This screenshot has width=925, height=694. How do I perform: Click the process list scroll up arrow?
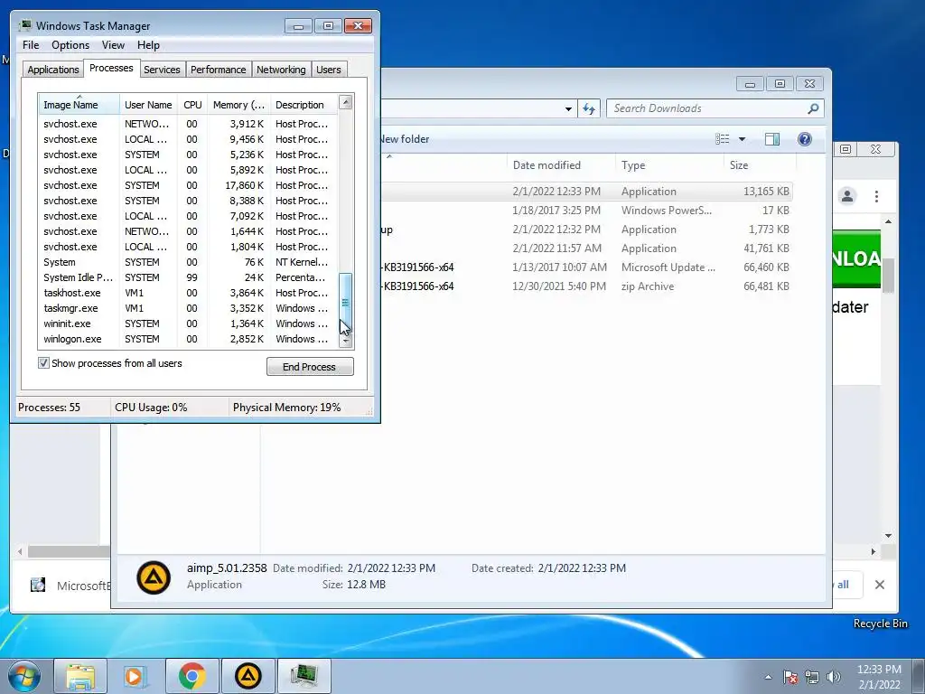346,102
